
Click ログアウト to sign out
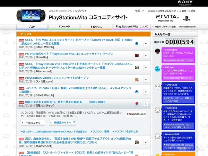(x=81, y=11)
